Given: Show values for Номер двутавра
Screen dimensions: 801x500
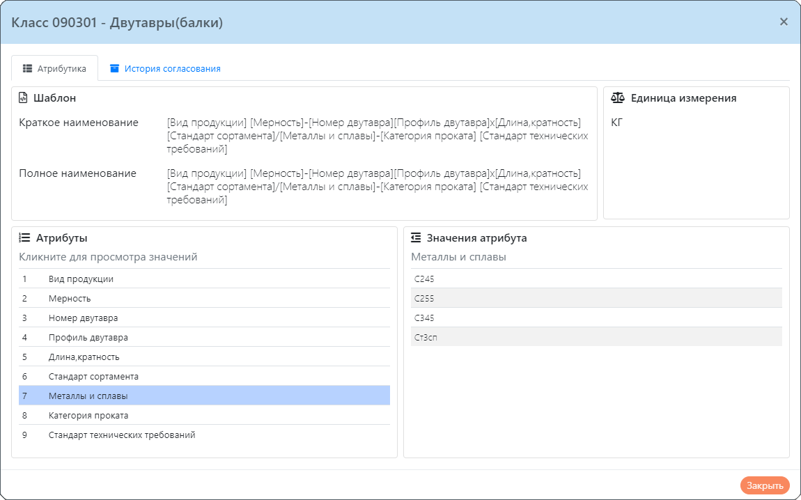Looking at the screenshot, I should [83, 318].
